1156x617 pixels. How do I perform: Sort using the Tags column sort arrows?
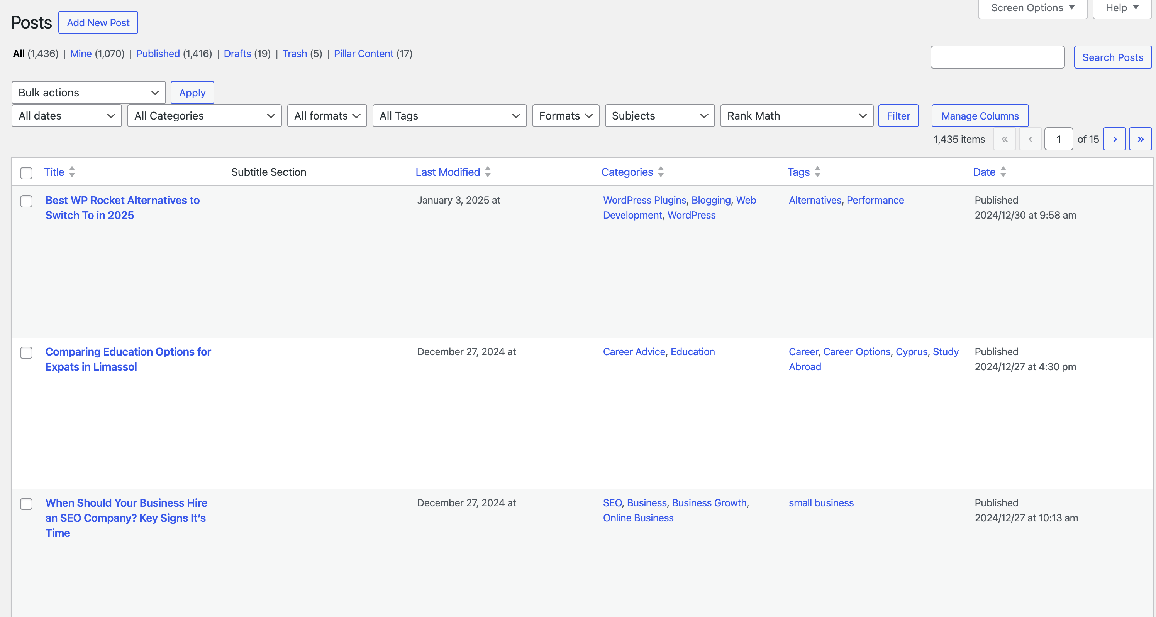point(817,172)
